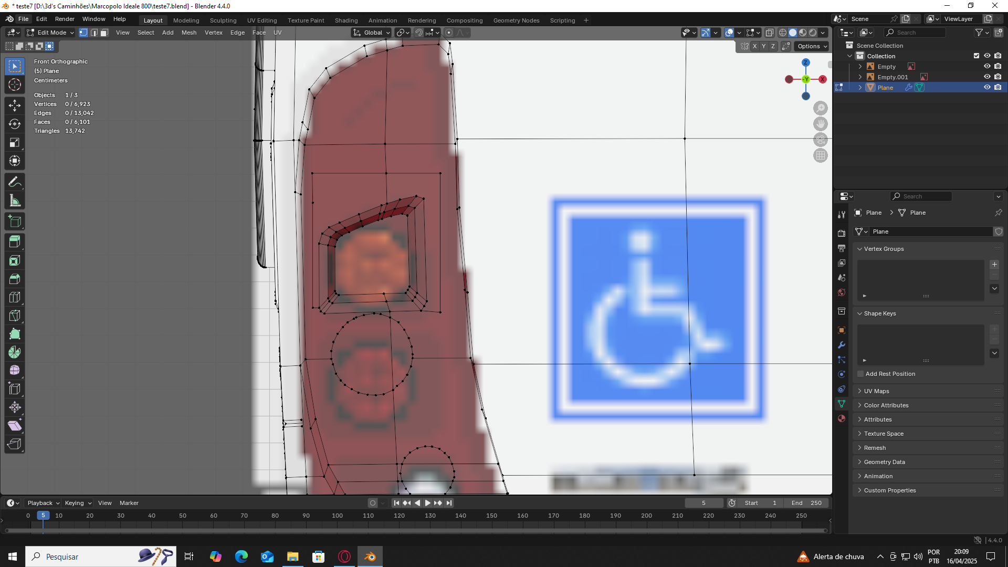The width and height of the screenshot is (1008, 567).
Task: Toggle X-ray view mode
Action: click(769, 33)
